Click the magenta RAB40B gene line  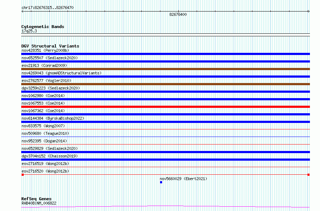coord(165,207)
